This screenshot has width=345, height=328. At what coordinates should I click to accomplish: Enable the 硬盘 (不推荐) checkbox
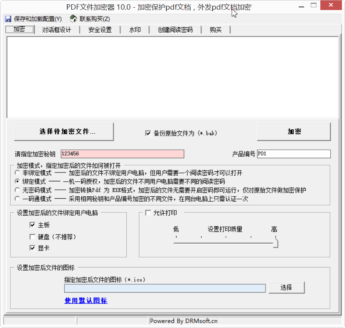click(32, 237)
